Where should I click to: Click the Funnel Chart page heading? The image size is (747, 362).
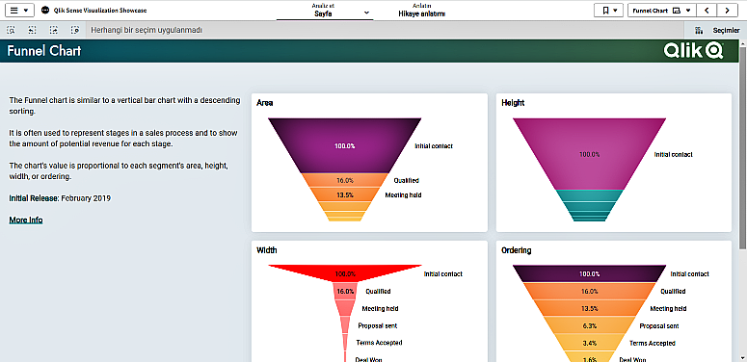pos(44,51)
